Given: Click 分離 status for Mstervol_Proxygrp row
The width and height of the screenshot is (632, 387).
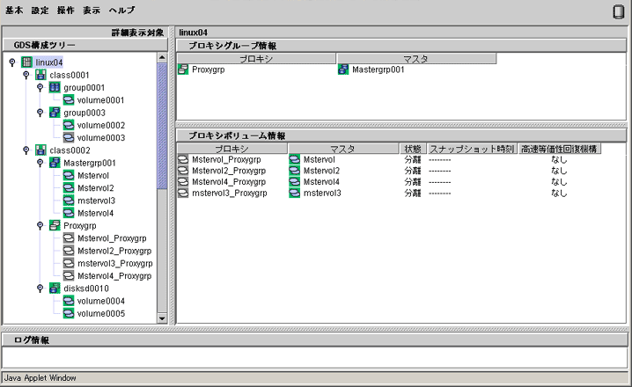Looking at the screenshot, I should click(413, 159).
